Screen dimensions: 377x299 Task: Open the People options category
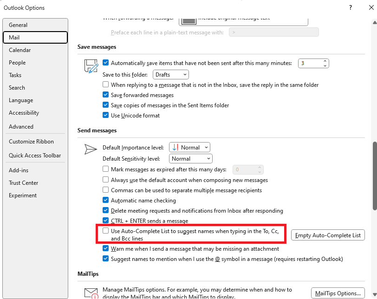pos(35,63)
